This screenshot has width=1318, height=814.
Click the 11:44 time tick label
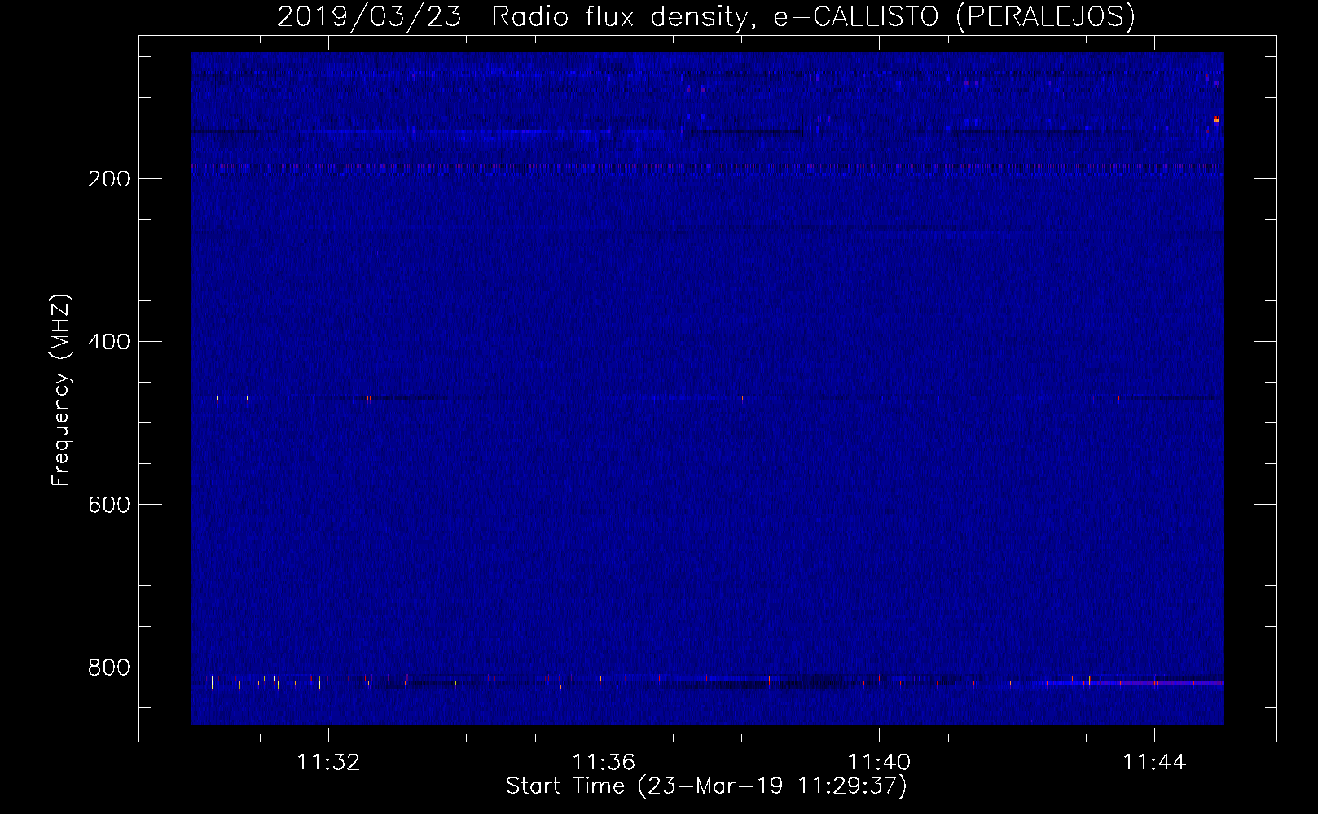pos(1154,763)
